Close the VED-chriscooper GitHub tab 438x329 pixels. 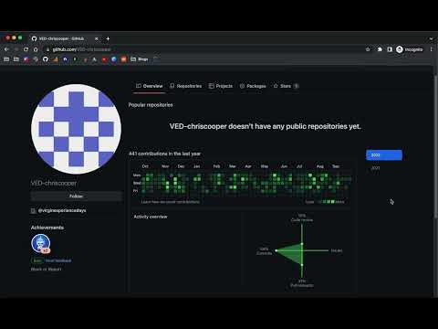[x=96, y=38]
